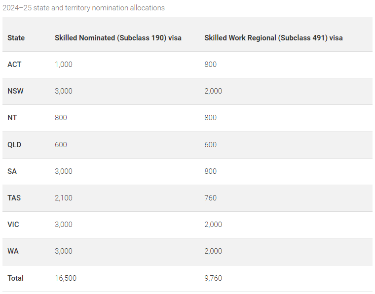The height and width of the screenshot is (294, 375).
Task: Select the ACT row label
Action: pos(14,65)
